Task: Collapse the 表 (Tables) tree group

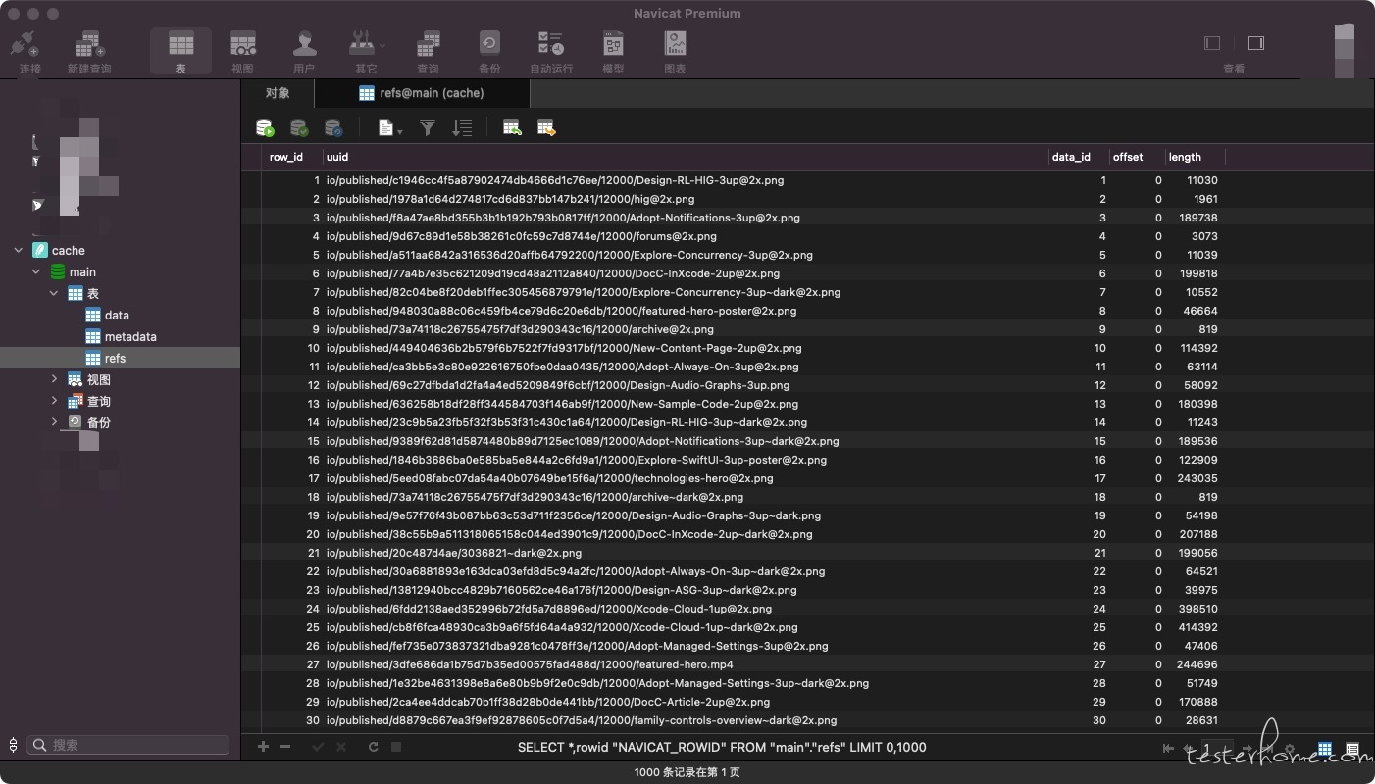Action: click(54, 294)
